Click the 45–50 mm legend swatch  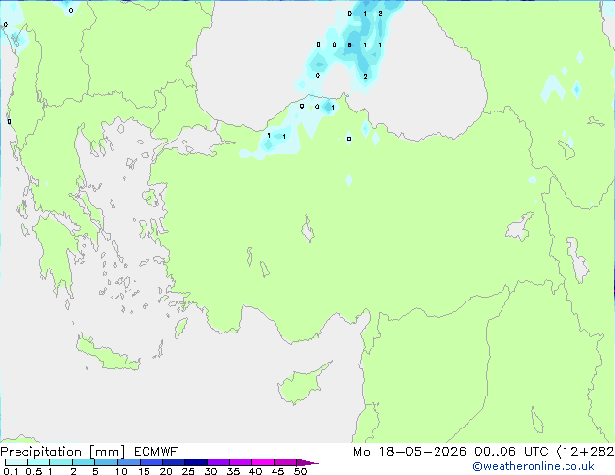tap(285, 462)
